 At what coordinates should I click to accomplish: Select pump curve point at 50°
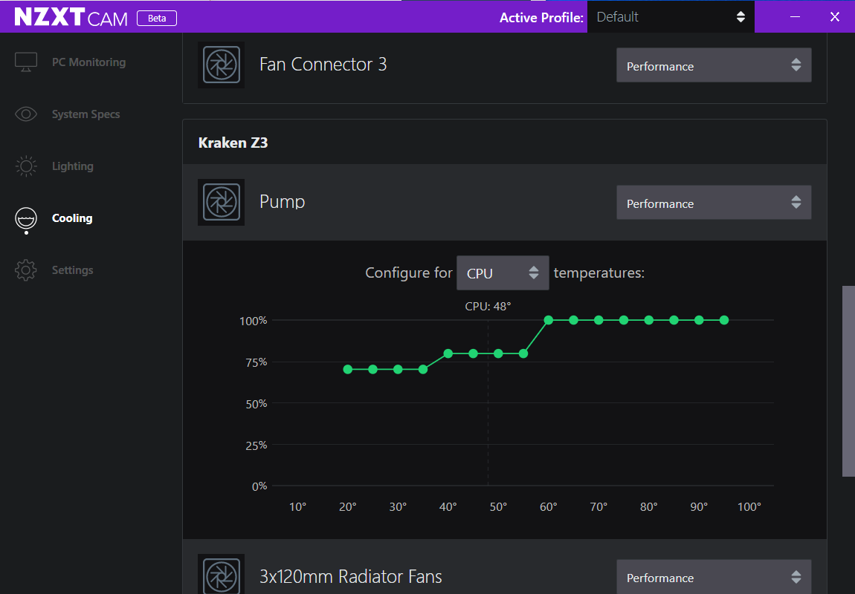click(x=498, y=353)
